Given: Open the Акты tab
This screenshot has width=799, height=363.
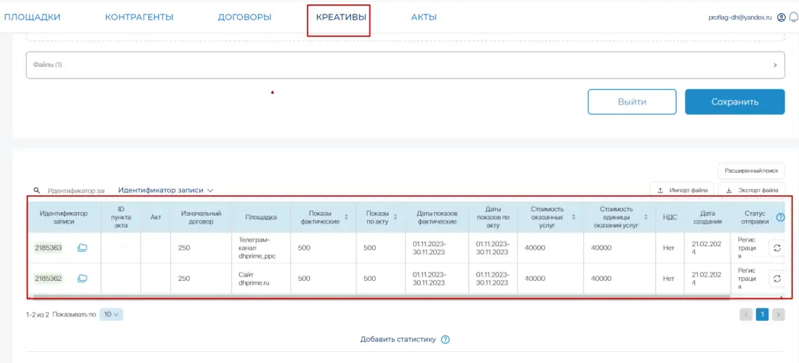Looking at the screenshot, I should click(x=424, y=17).
